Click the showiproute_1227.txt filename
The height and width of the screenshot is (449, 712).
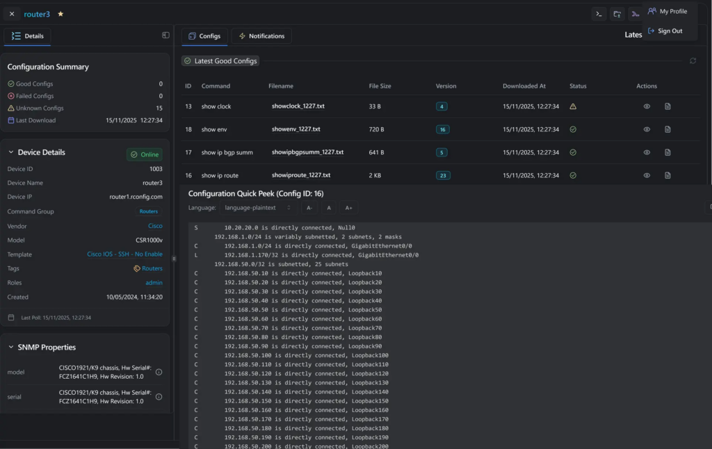pos(301,174)
